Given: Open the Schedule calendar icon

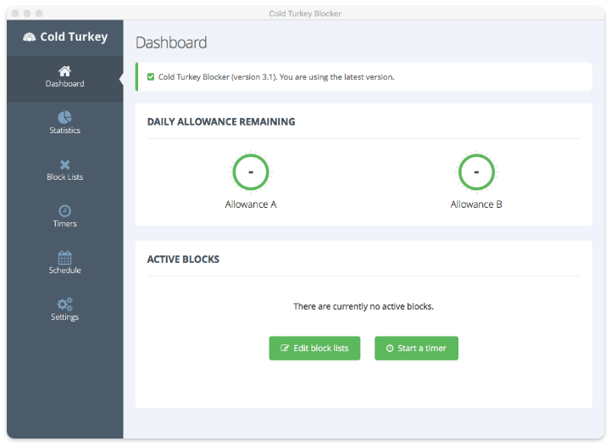Looking at the screenshot, I should tap(64, 258).
